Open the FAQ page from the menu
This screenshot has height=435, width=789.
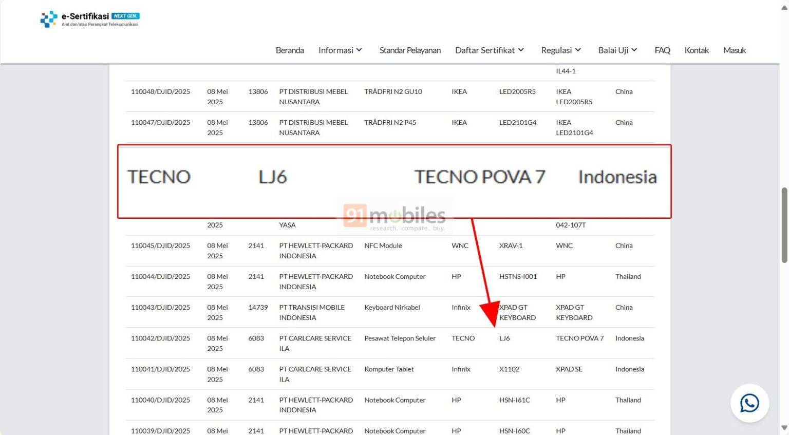(x=662, y=50)
